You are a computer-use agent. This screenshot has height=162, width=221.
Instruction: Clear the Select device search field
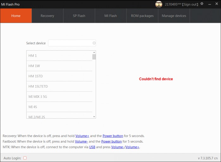[94, 43]
